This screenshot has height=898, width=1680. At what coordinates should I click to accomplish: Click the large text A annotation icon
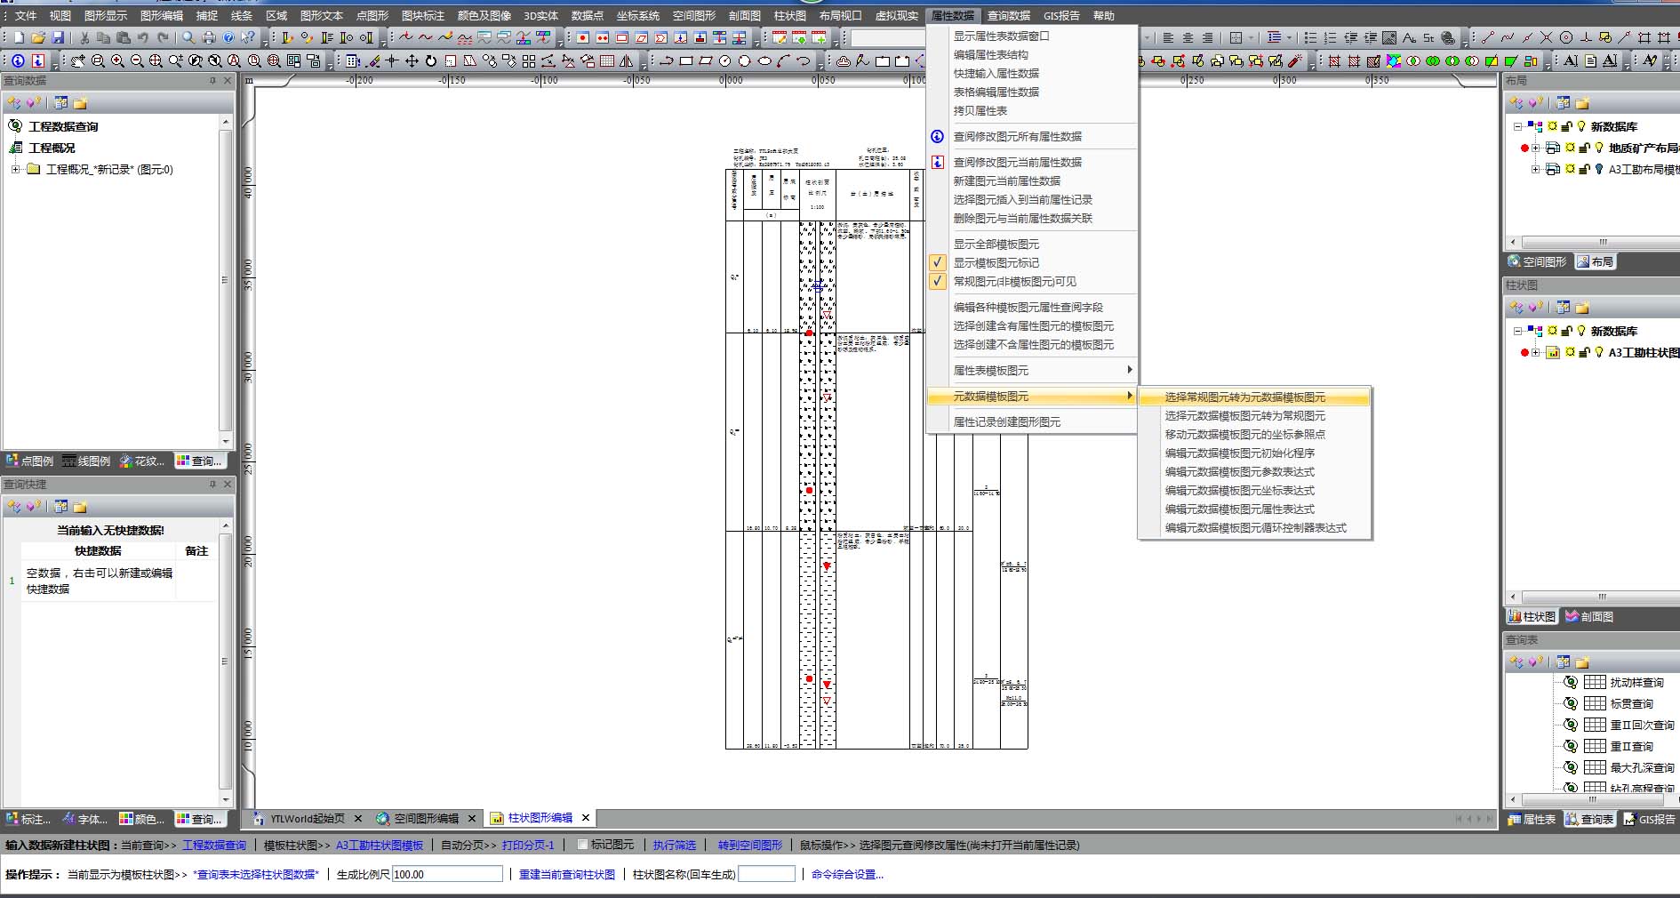(x=1571, y=60)
